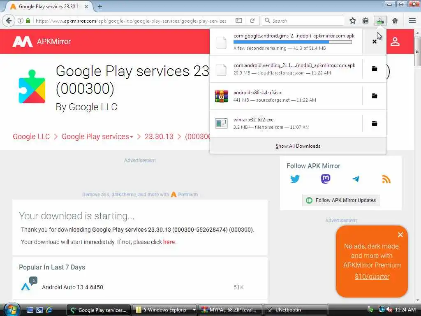Close the orange Premium promo popup
Screen dimensions: 421x316
pyautogui.click(x=400, y=235)
